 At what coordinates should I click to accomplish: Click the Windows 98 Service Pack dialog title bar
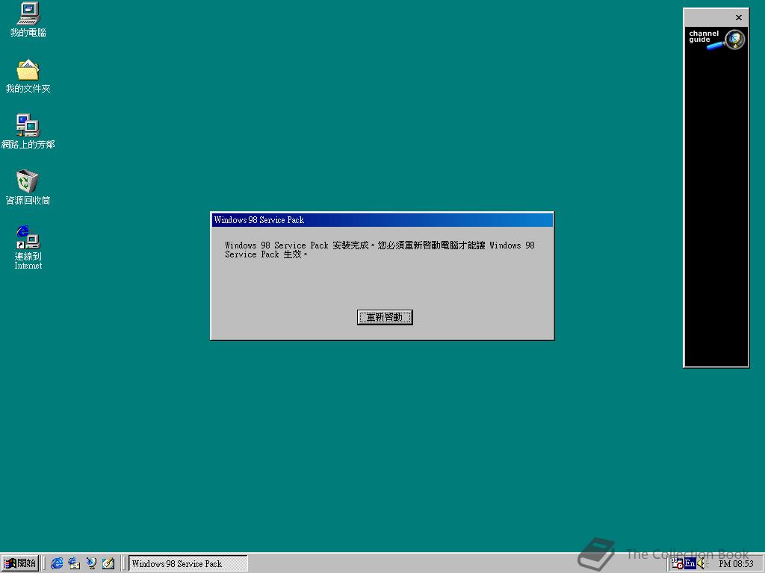382,220
